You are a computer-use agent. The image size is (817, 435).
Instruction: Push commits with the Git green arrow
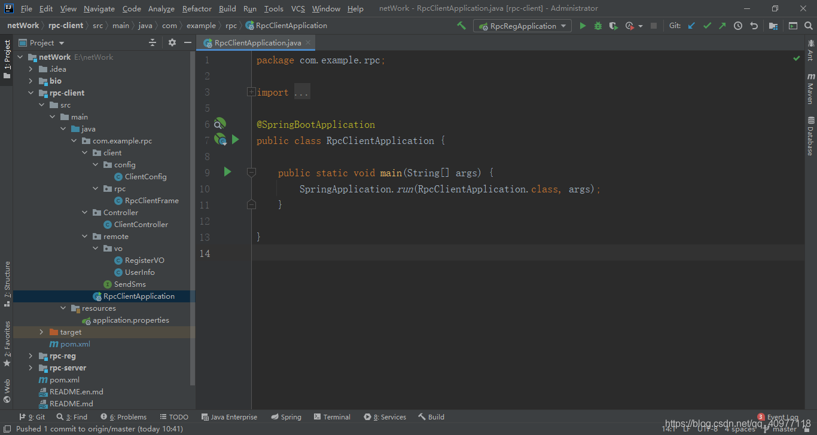pyautogui.click(x=722, y=26)
